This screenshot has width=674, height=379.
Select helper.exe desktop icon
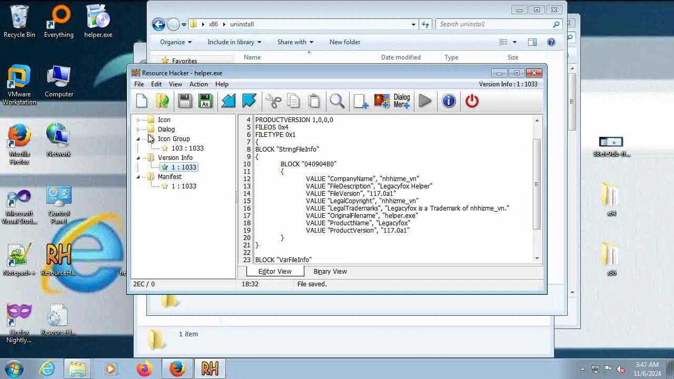(98, 21)
